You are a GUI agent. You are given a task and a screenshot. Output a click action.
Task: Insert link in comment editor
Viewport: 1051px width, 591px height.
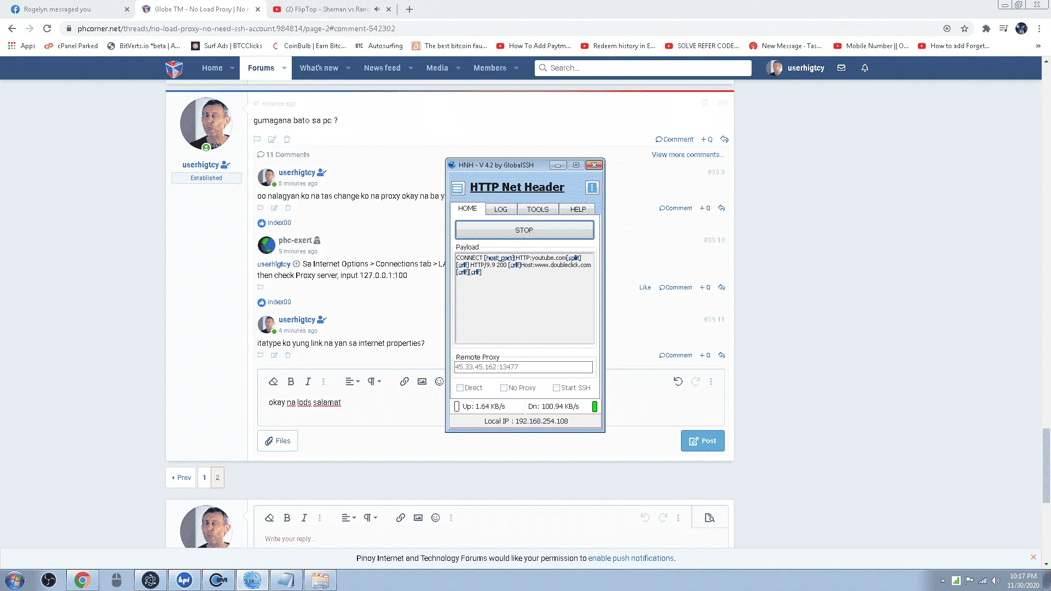pos(404,381)
